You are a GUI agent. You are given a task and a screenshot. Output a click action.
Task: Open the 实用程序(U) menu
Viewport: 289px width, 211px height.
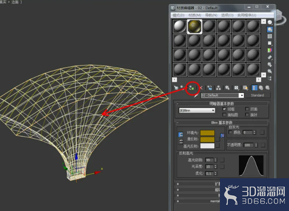(247, 15)
